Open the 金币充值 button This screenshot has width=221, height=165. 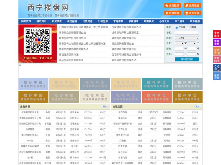point(192,13)
